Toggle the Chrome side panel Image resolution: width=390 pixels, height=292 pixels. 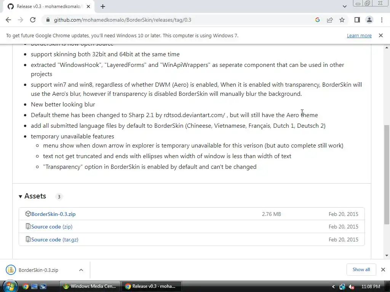[357, 20]
